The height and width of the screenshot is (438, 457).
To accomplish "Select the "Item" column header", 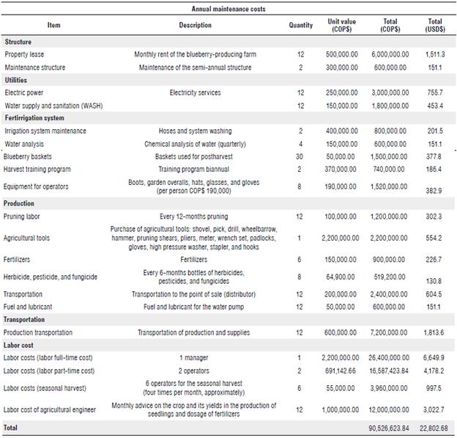I will [54, 25].
